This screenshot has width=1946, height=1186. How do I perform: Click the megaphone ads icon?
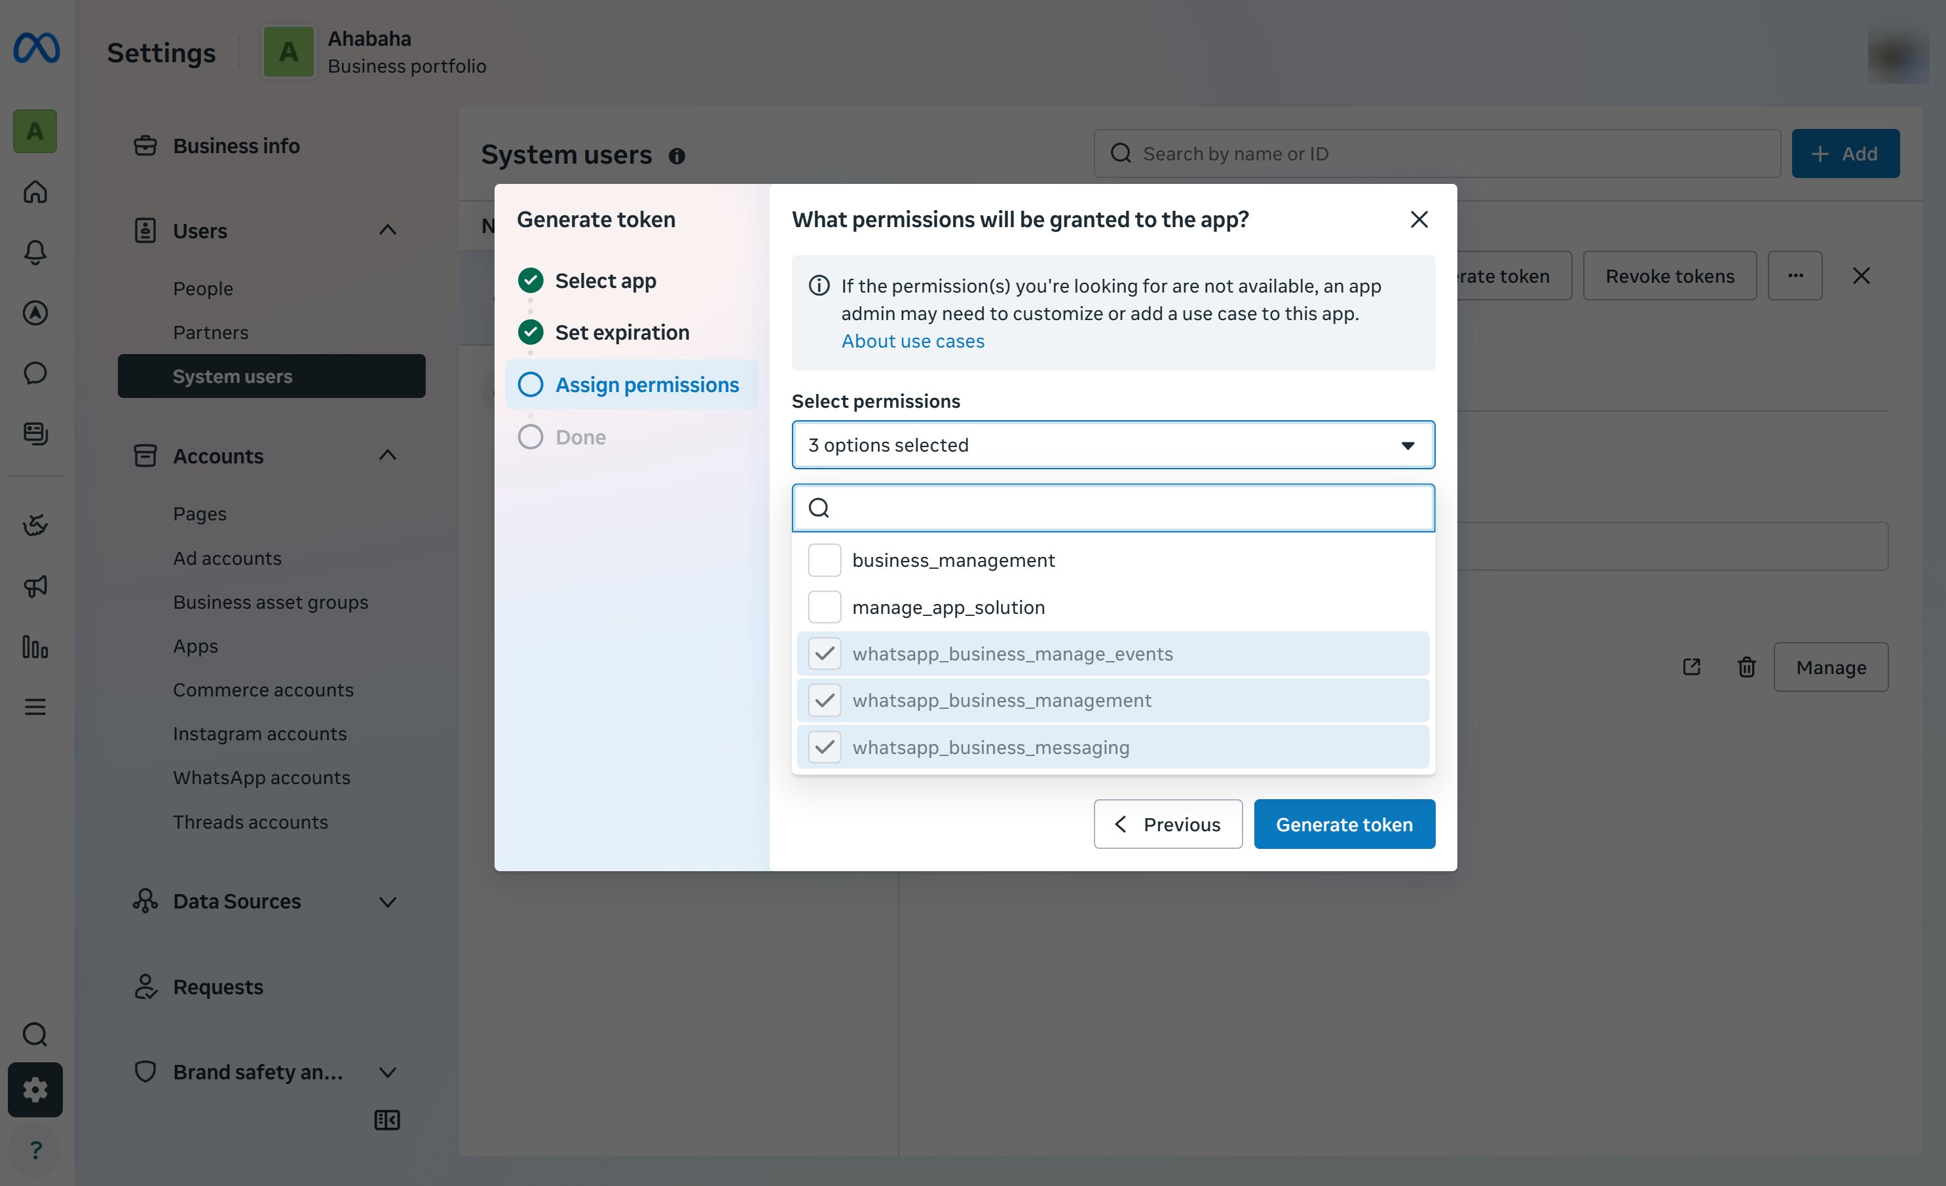click(x=35, y=586)
